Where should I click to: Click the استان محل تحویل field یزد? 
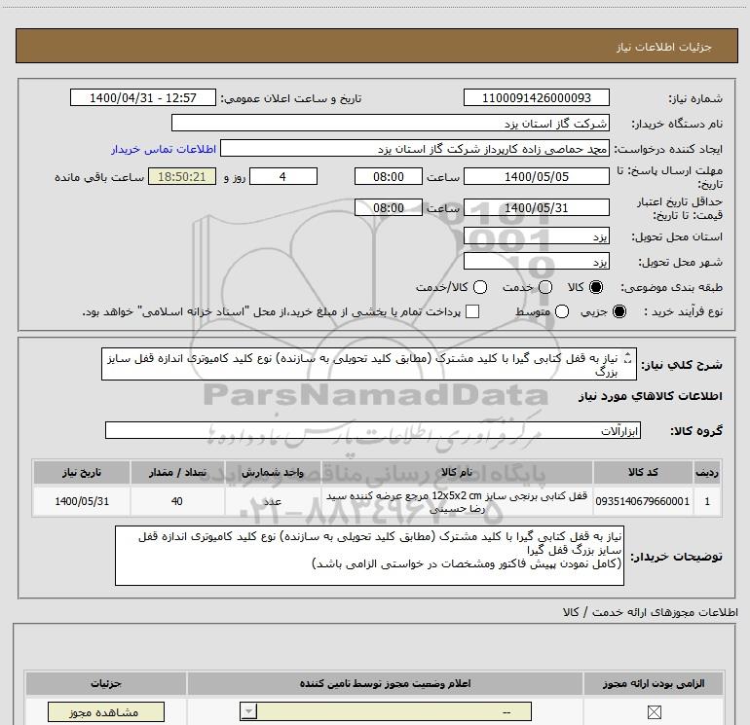(x=536, y=236)
